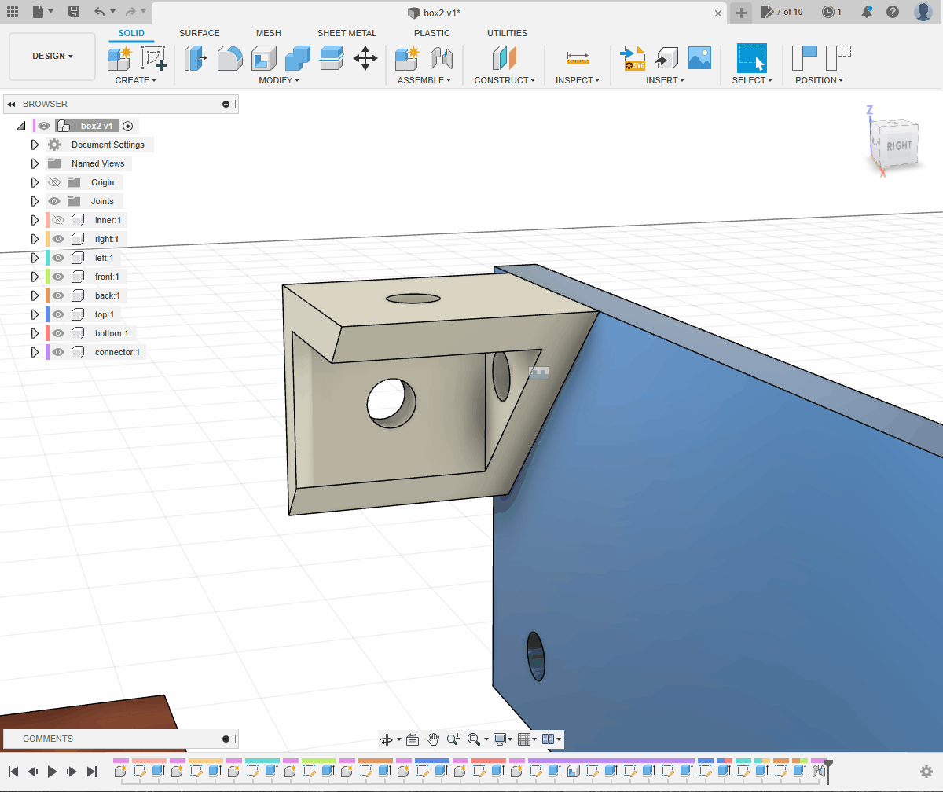
Task: Open the MODIFY menu
Action: [279, 80]
